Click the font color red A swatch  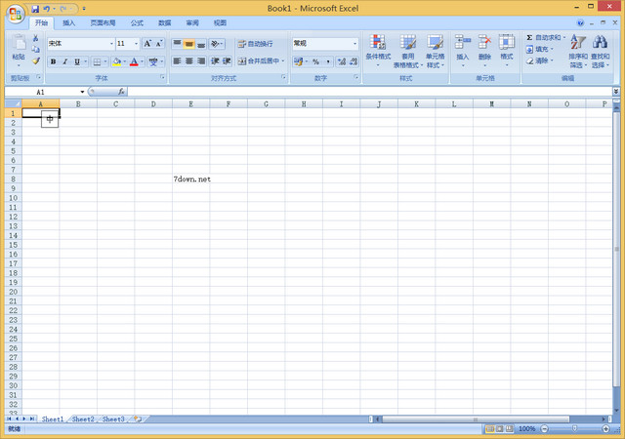133,61
